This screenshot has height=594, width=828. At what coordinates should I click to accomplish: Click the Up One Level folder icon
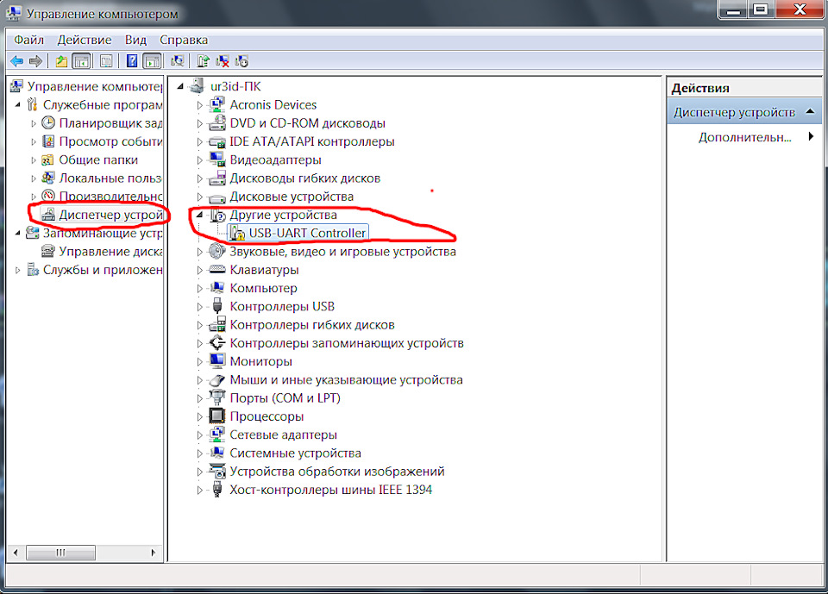pyautogui.click(x=61, y=61)
